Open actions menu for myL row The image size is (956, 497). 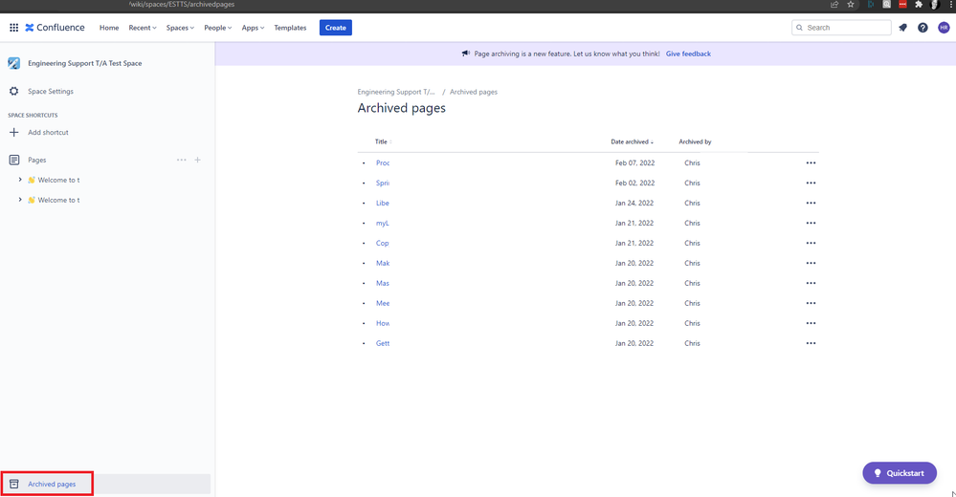click(x=811, y=223)
